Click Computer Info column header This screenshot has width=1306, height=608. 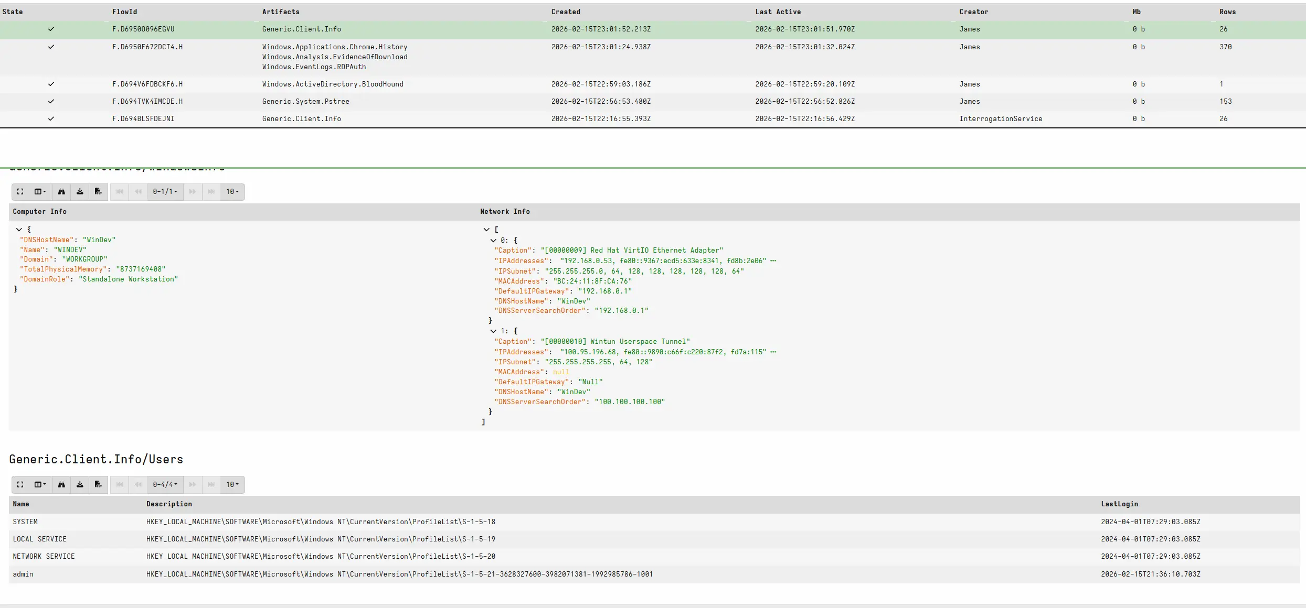pyautogui.click(x=40, y=212)
